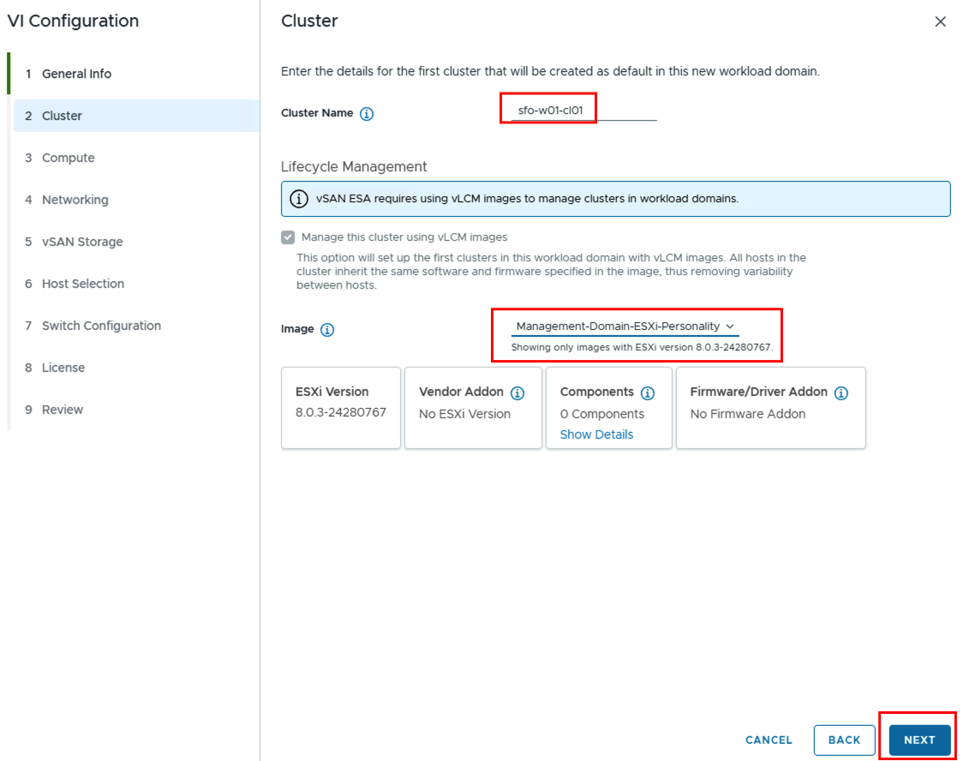
Task: Click the Firmware/Driver Addon info icon
Action: pos(841,393)
